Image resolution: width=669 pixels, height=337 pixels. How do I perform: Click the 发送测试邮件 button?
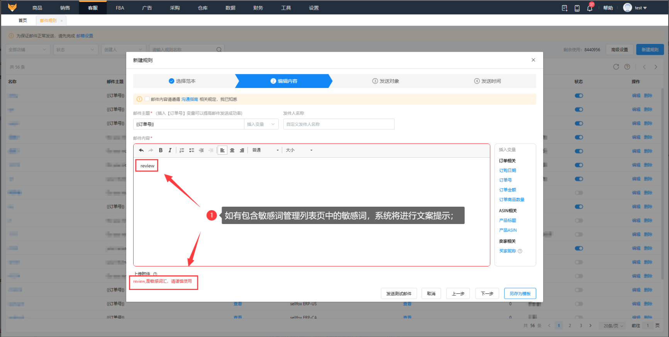coord(399,293)
